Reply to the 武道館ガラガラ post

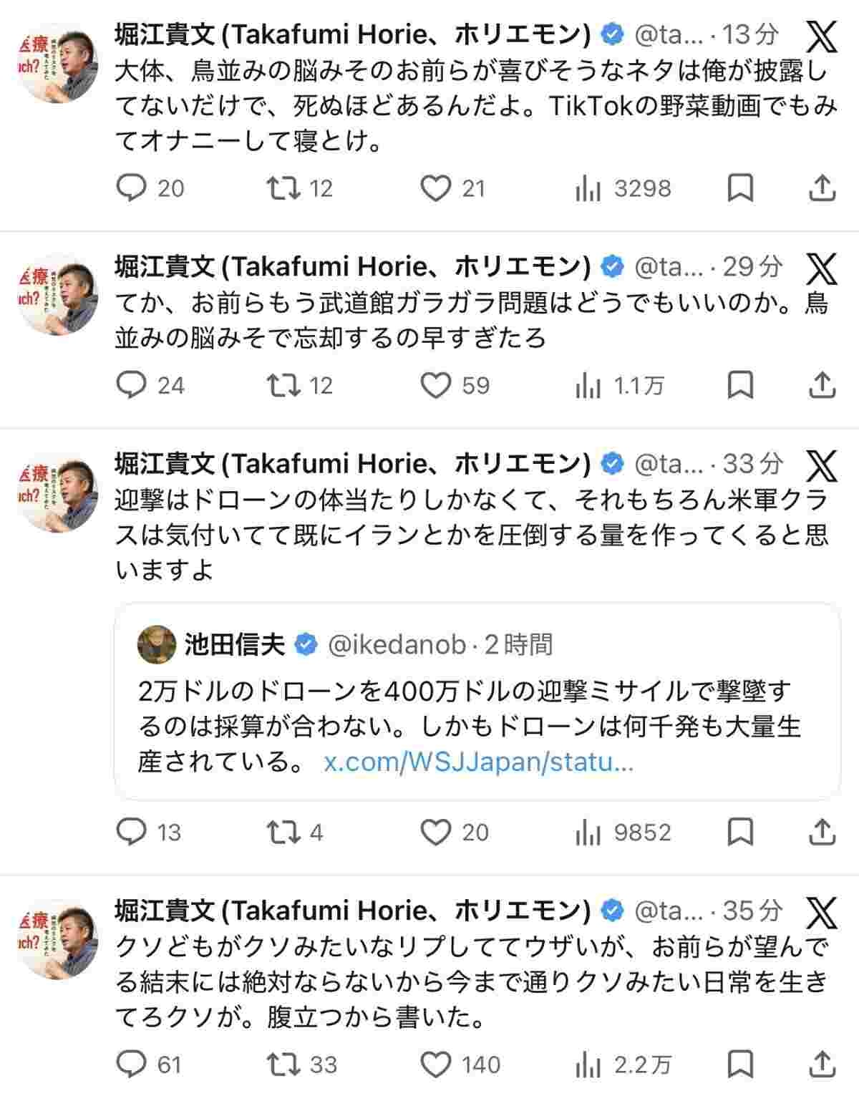[x=131, y=386]
